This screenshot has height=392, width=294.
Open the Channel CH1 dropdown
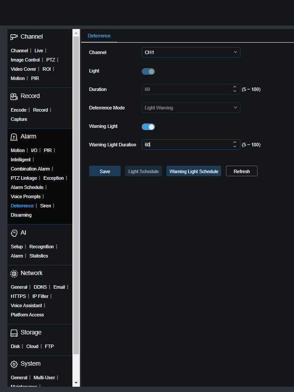coord(191,52)
